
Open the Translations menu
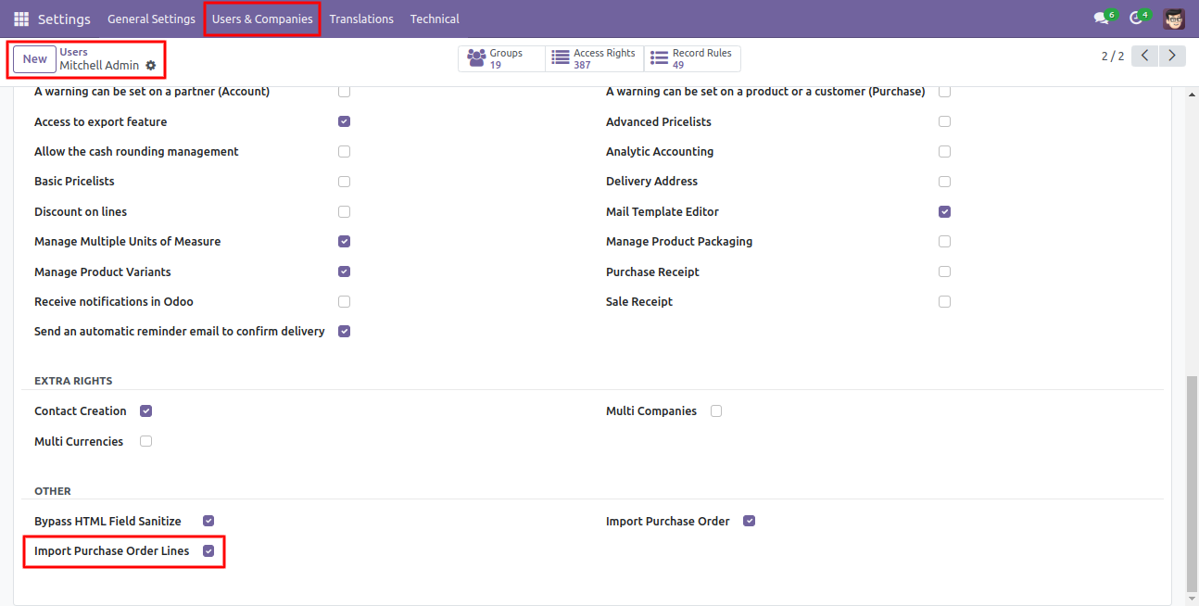tap(361, 19)
